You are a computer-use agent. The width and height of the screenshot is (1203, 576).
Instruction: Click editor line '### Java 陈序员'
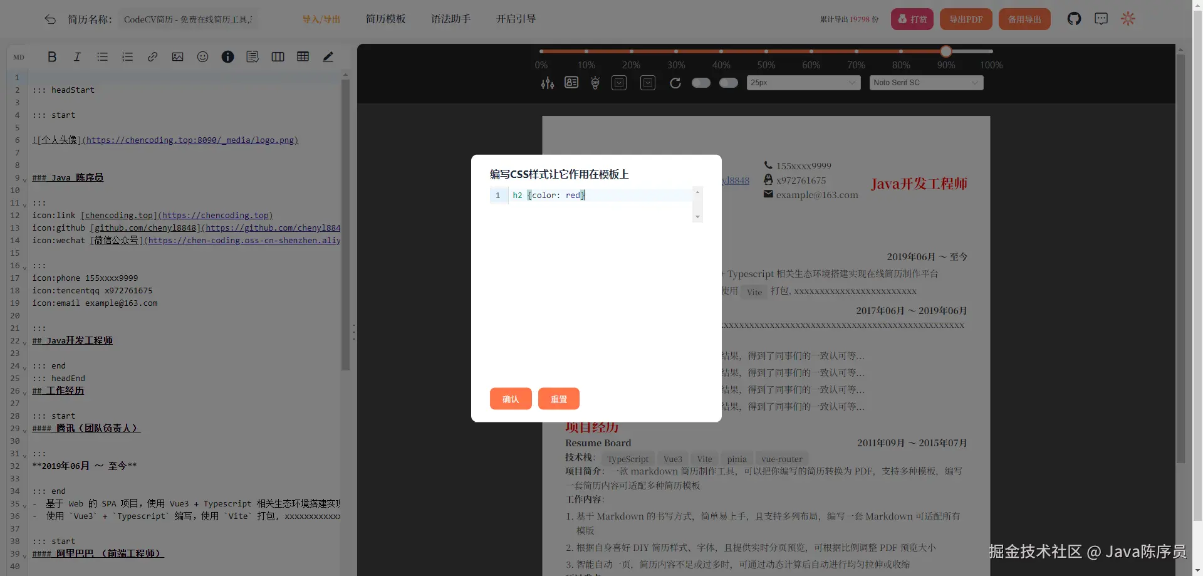tap(68, 178)
